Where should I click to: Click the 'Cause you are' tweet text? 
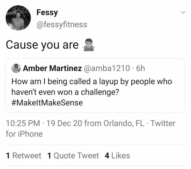(42, 45)
